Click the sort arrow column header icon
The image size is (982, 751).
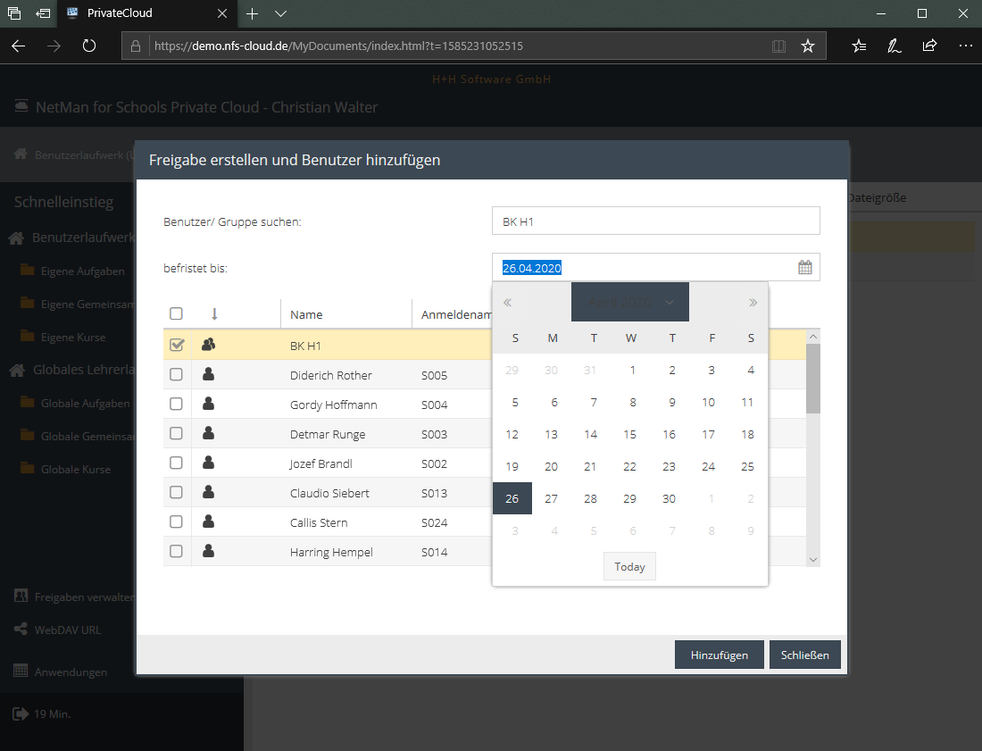tap(213, 314)
